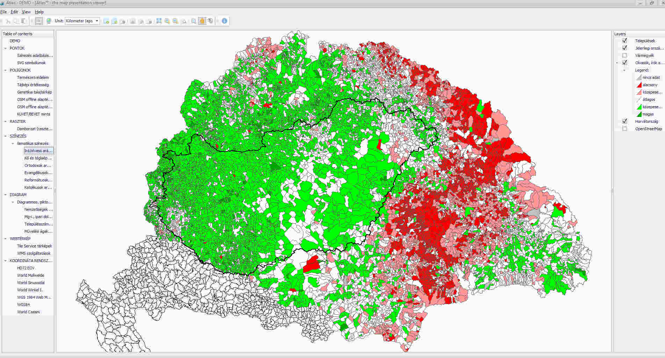Click the Paste icon in the toolbar
This screenshot has width=665, height=358.
[x=24, y=21]
